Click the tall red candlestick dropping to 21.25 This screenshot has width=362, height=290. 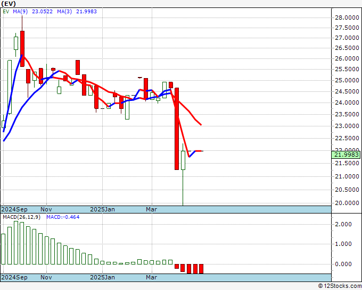tap(177, 129)
